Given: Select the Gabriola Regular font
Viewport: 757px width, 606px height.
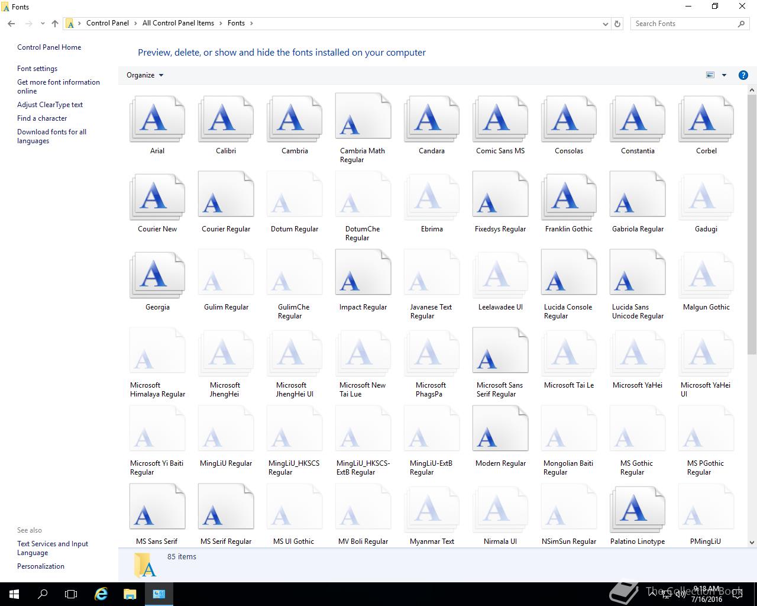Looking at the screenshot, I should point(638,194).
